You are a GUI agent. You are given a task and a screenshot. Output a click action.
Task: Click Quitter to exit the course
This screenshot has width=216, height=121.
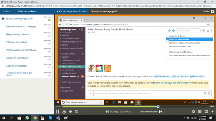[206, 11]
